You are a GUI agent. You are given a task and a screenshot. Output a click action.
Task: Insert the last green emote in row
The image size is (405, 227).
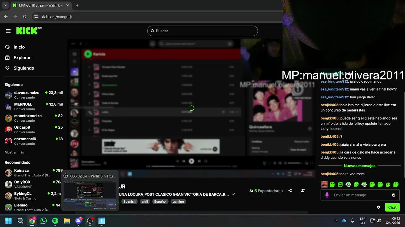tap(396, 184)
